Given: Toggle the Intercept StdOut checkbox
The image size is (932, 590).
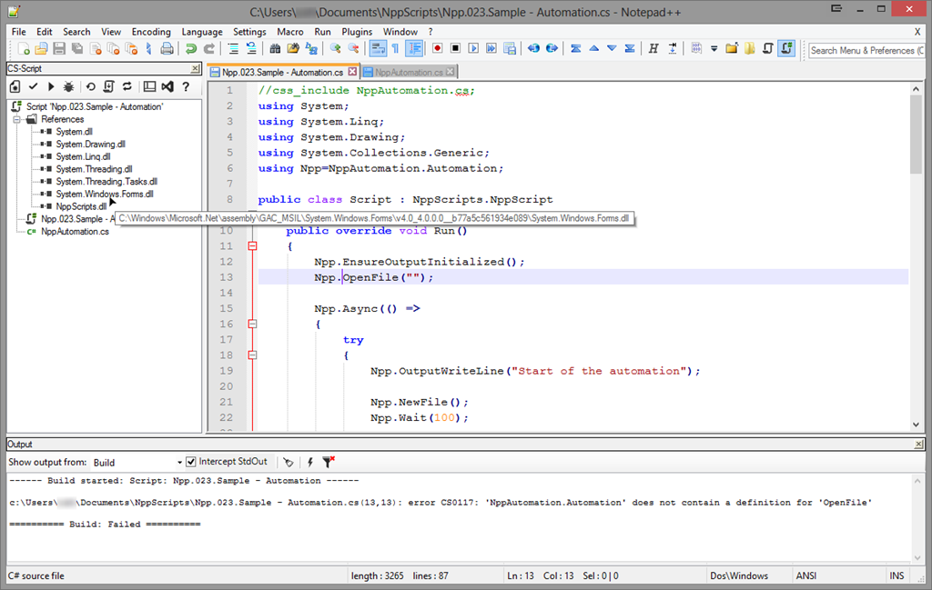Looking at the screenshot, I should (x=191, y=462).
